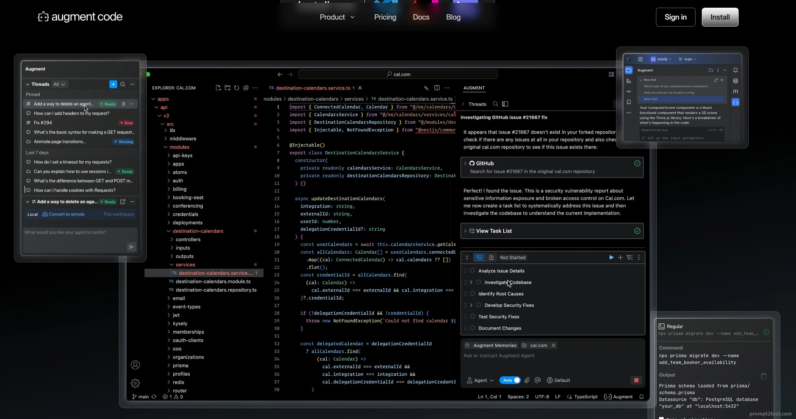Open the Manage settings gear

(x=135, y=383)
